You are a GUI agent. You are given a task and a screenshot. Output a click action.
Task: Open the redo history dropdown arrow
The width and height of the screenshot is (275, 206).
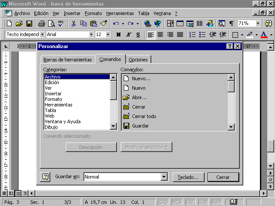point(137,24)
